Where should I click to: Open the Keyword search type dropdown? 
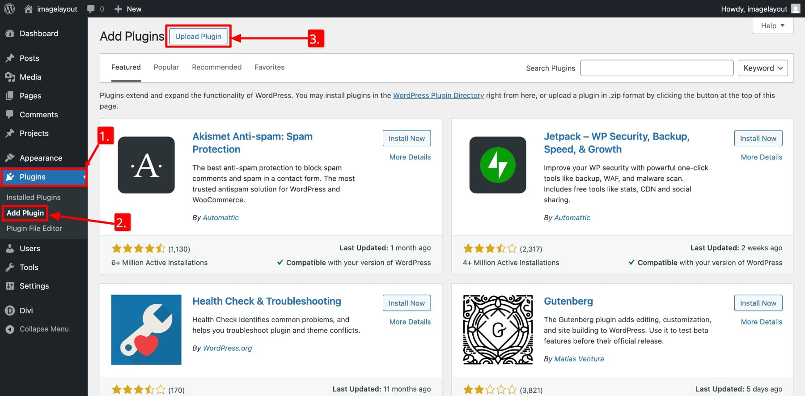pyautogui.click(x=763, y=68)
